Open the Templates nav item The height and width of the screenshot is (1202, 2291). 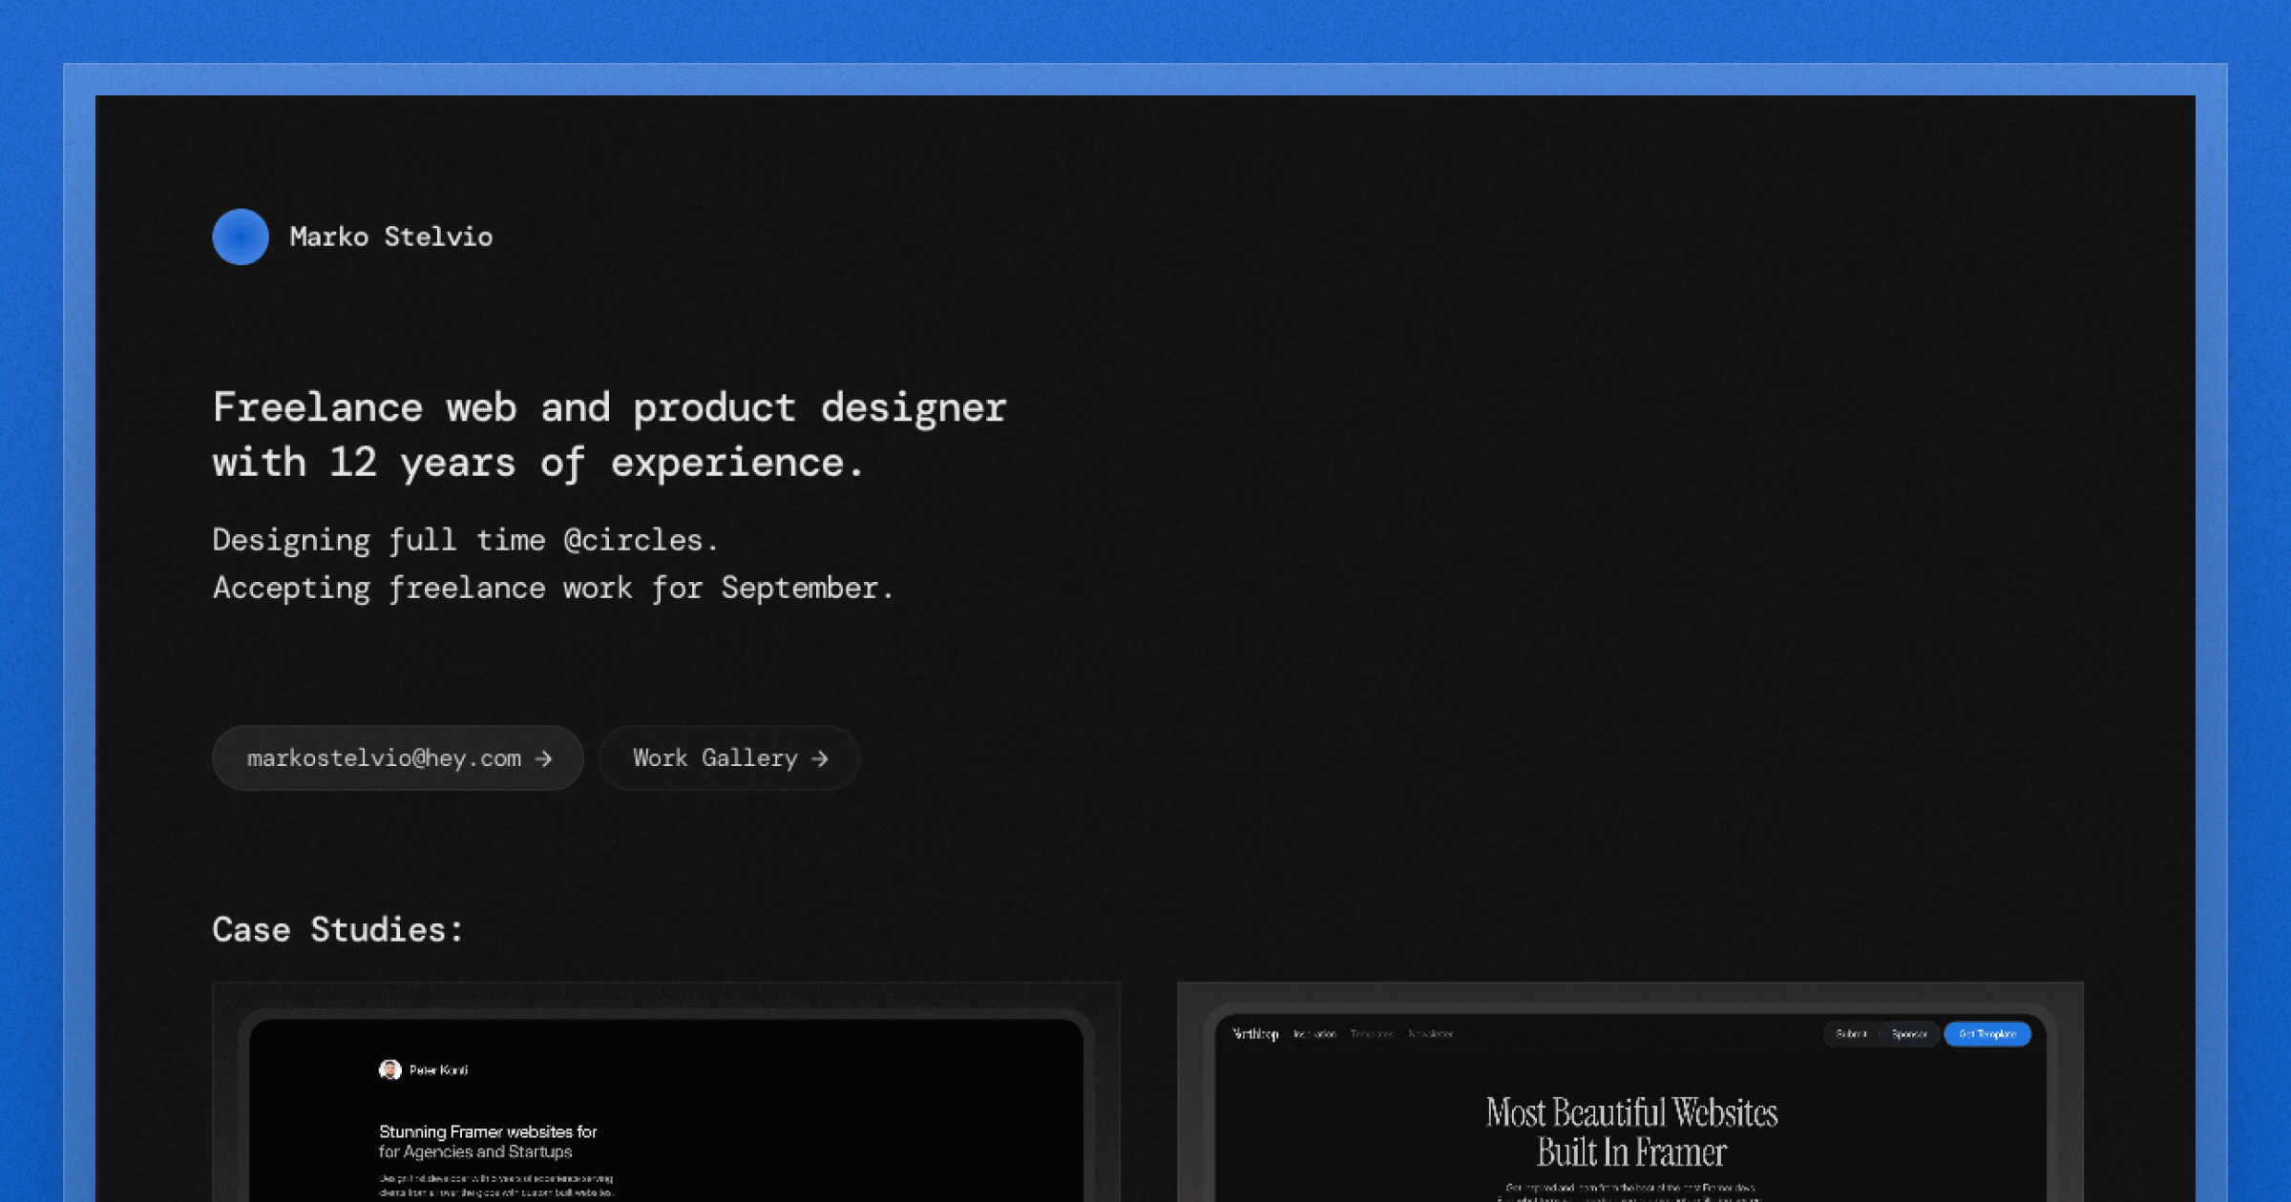tap(1375, 1033)
